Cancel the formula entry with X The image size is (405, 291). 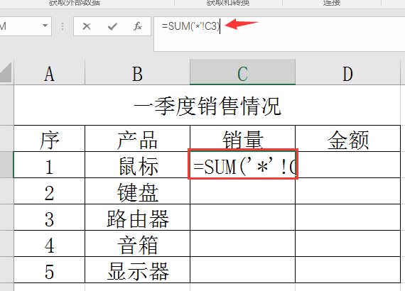87,26
